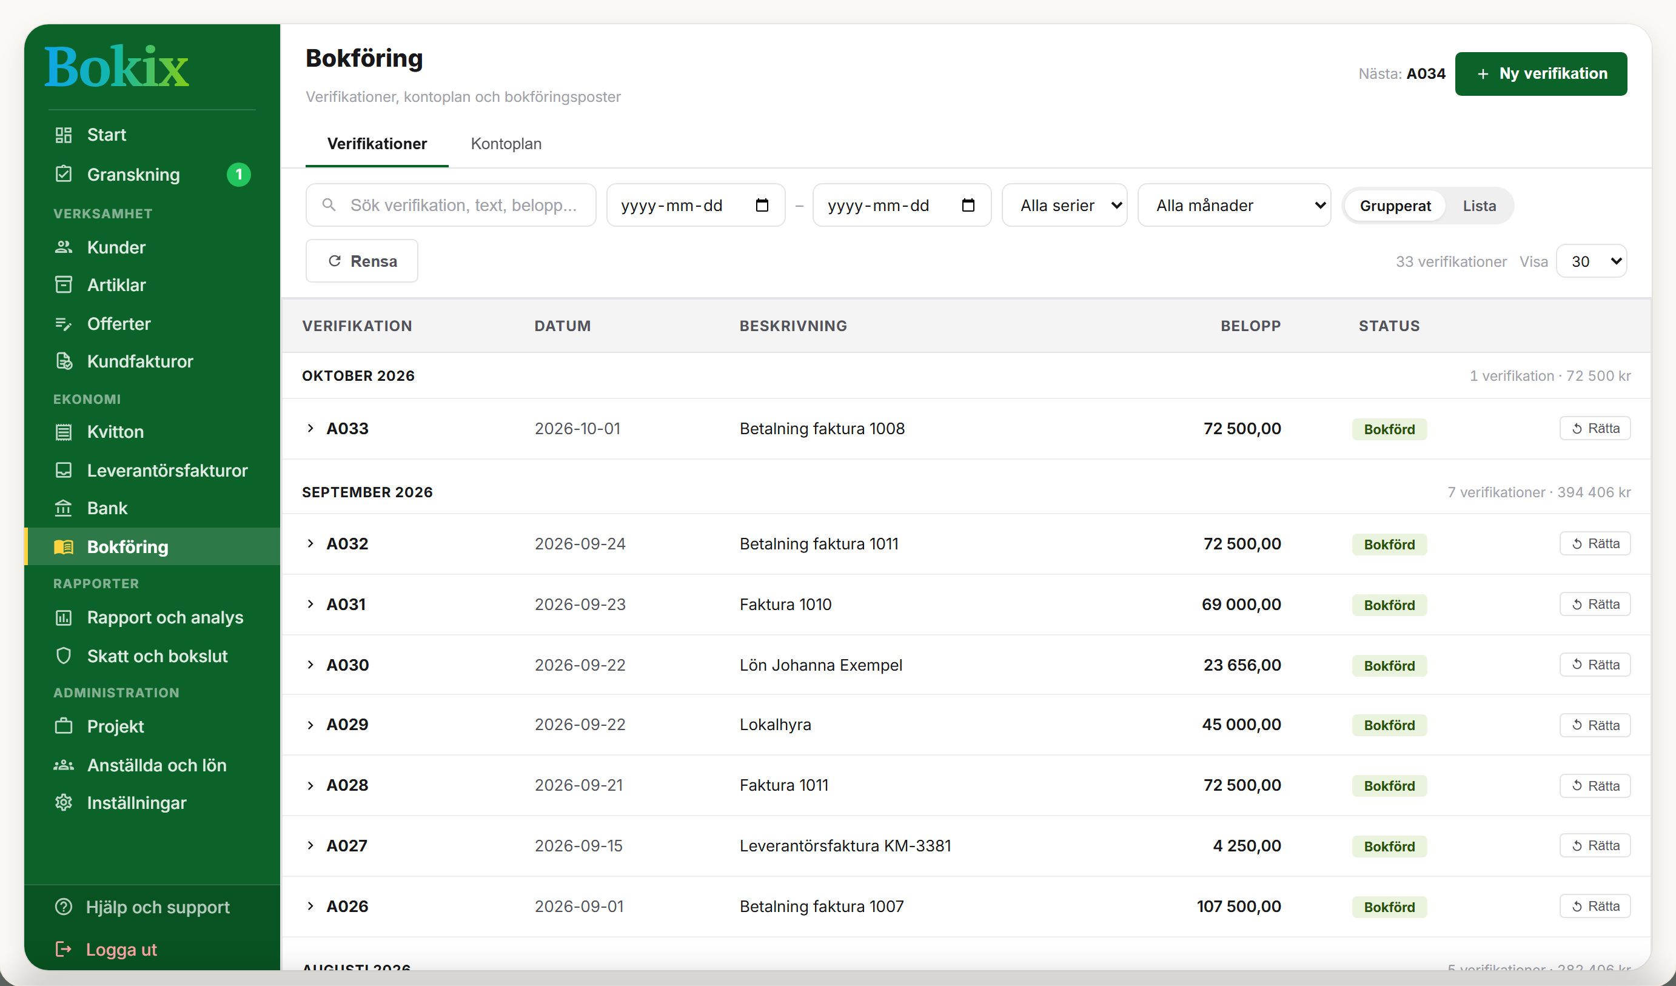Expand verification A033 row
1676x986 pixels.
point(310,429)
